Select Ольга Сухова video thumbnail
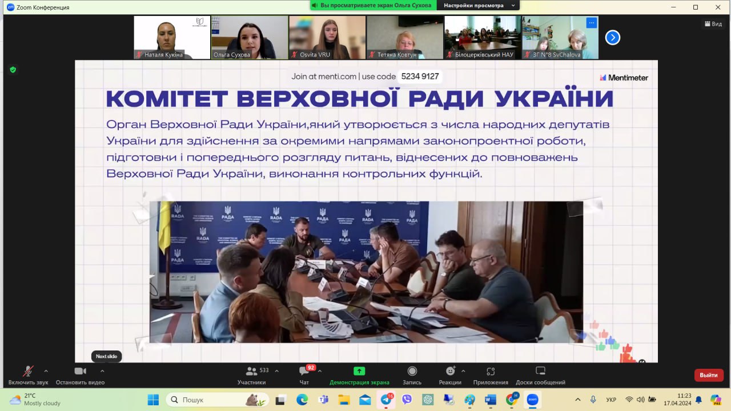 point(250,38)
